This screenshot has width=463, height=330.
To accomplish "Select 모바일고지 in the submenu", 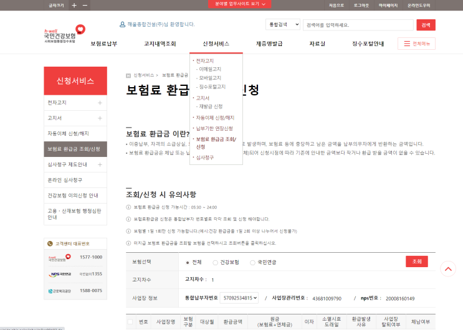I will tap(210, 78).
